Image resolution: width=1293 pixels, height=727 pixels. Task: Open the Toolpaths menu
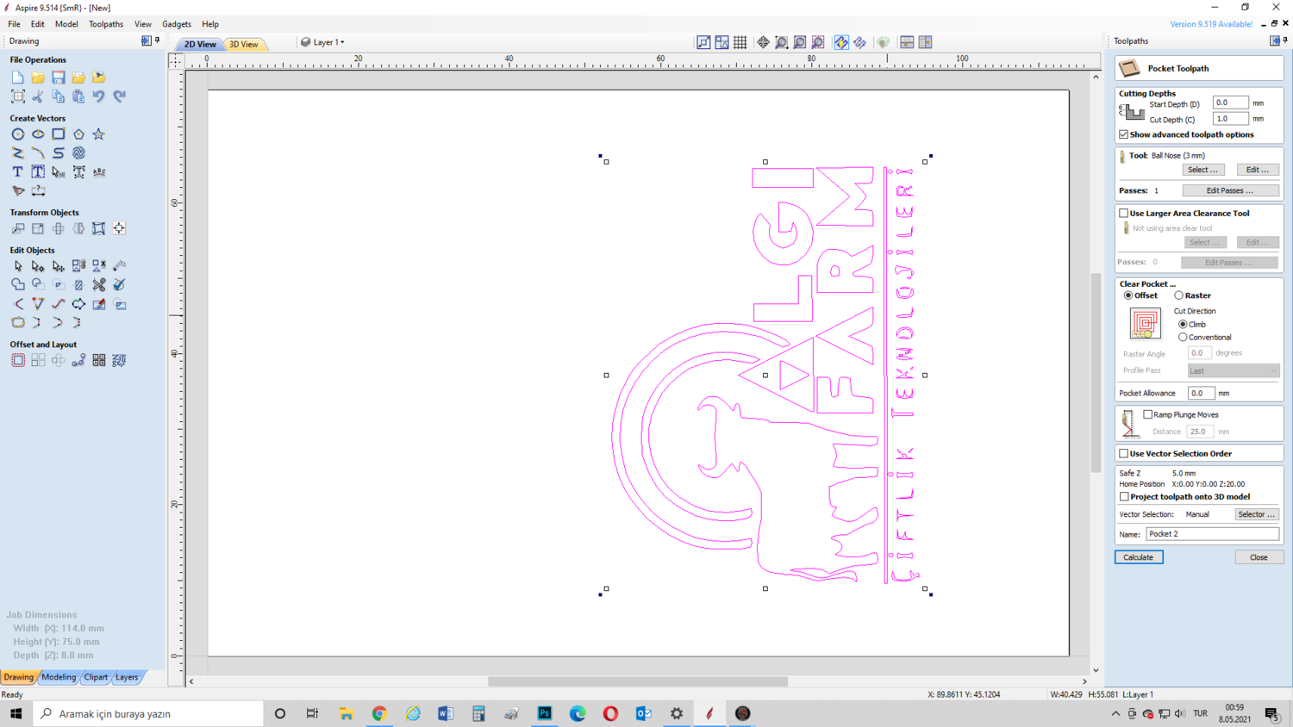tap(106, 24)
